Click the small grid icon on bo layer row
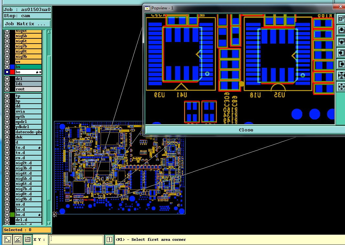 tap(40, 72)
